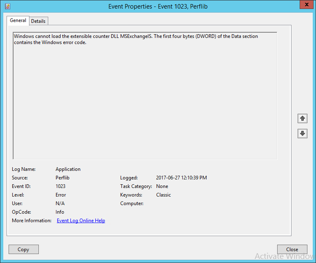Click the down arrow to view next event
316x263 pixels.
click(303, 133)
